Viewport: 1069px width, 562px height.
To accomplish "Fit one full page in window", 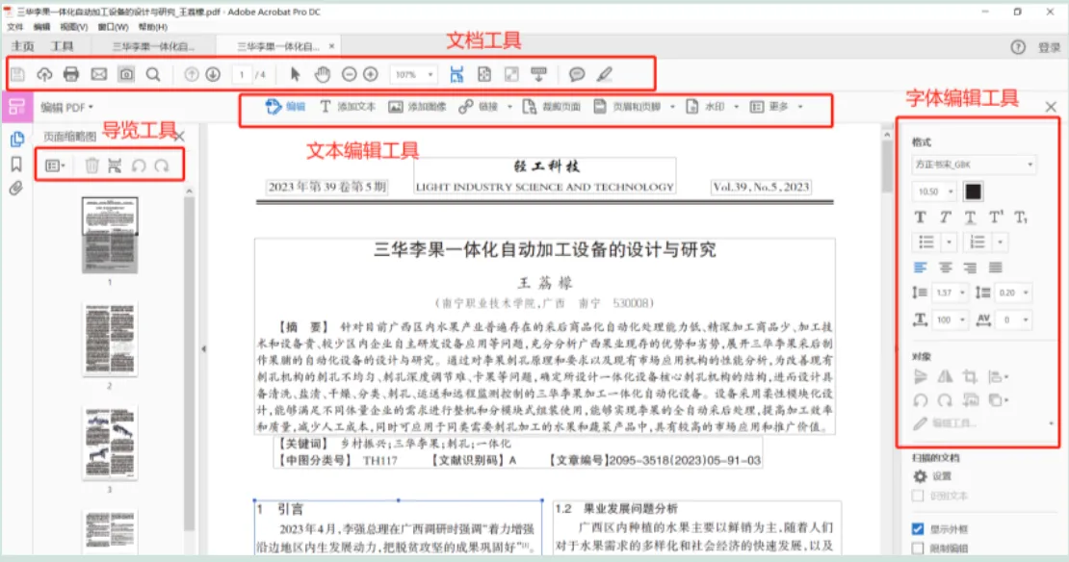I will point(484,74).
